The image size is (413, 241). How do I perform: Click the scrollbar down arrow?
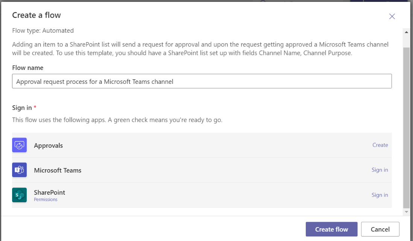coord(406,212)
